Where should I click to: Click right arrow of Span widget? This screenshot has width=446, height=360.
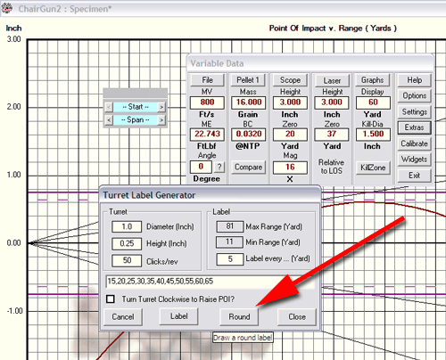(161, 119)
